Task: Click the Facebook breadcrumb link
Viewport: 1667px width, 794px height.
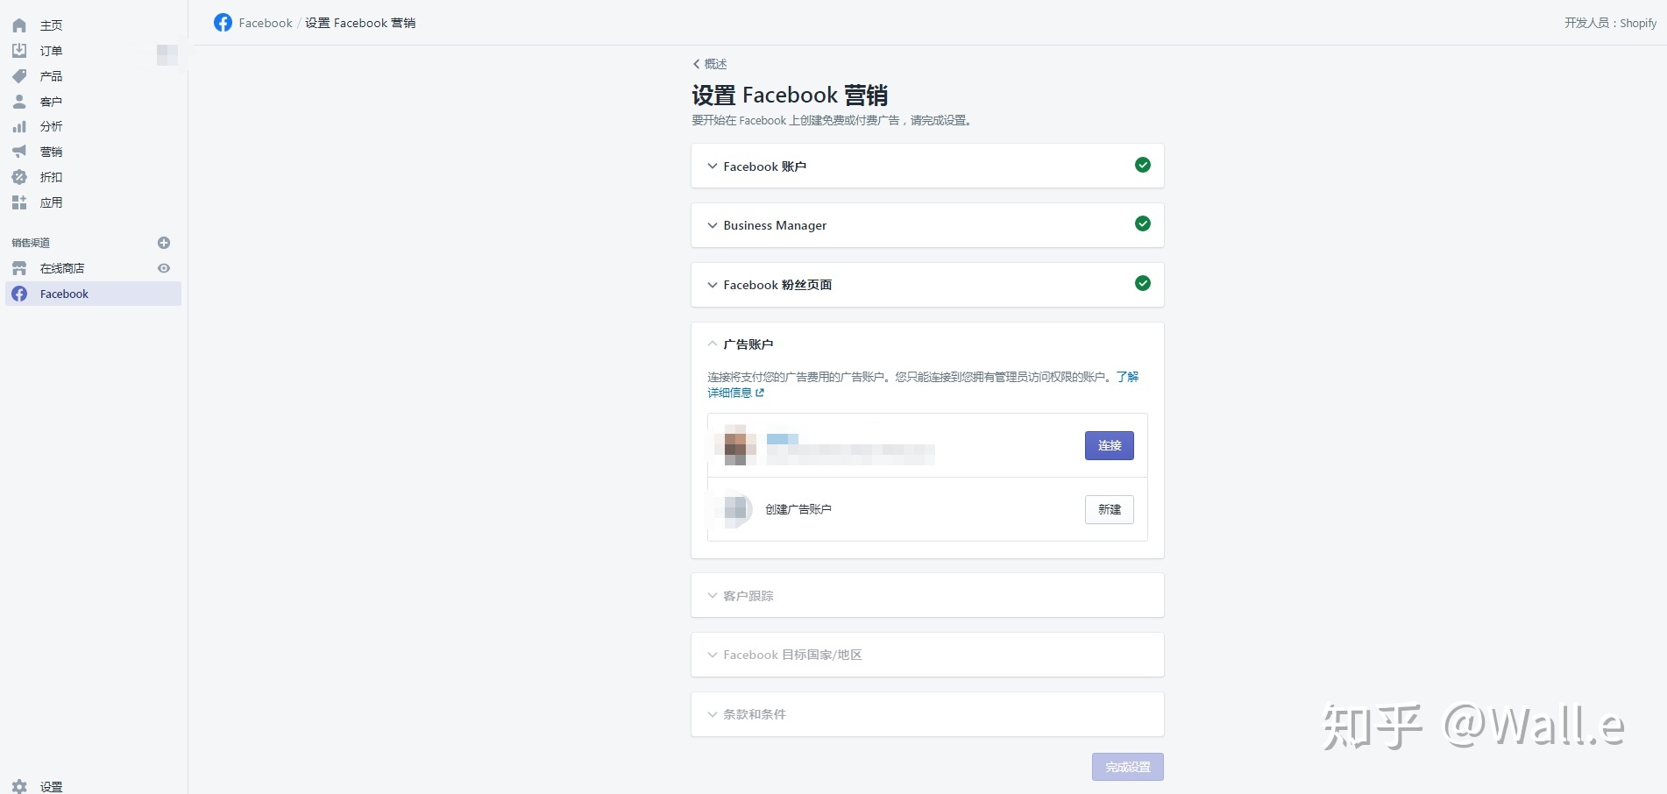Action: [x=266, y=23]
